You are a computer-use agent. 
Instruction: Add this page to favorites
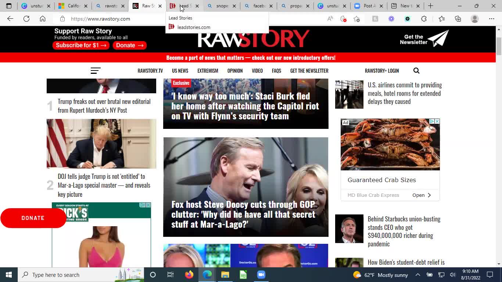356,19
